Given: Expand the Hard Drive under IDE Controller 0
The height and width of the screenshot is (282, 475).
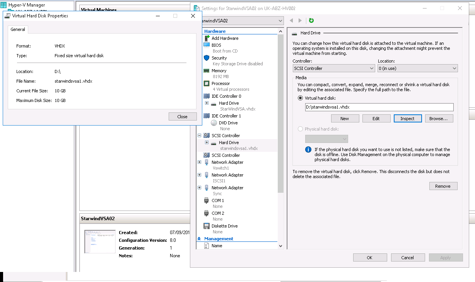Looking at the screenshot, I should [x=207, y=103].
